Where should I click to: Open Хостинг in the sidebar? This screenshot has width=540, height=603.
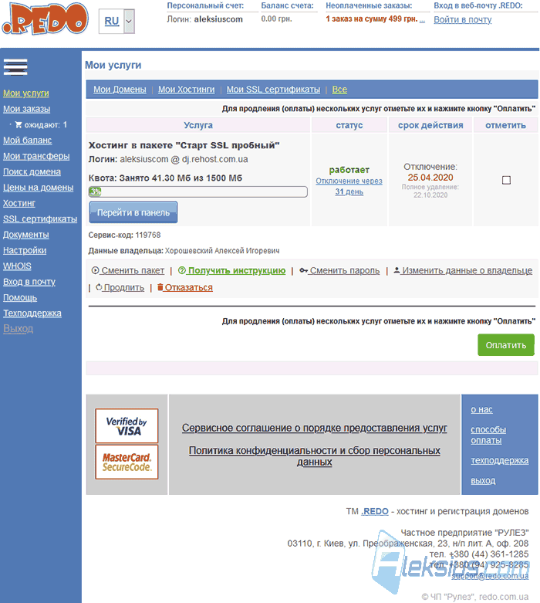click(19, 203)
